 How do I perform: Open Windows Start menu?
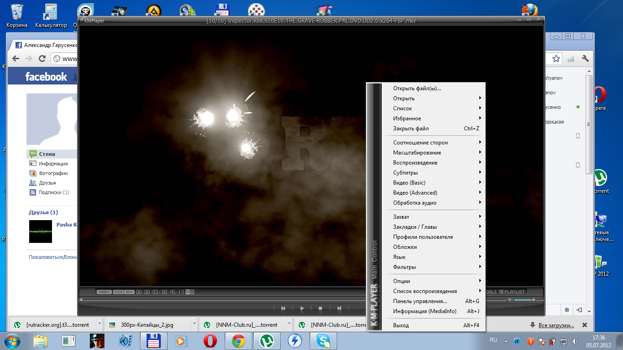pyautogui.click(x=13, y=340)
